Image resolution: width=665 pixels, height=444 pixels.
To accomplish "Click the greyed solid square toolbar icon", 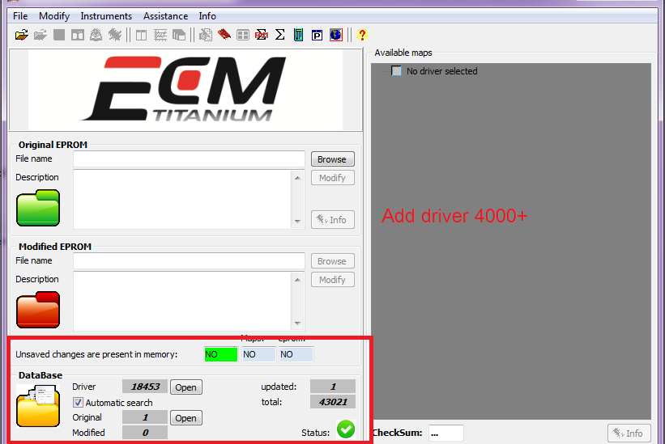I will [x=59, y=35].
